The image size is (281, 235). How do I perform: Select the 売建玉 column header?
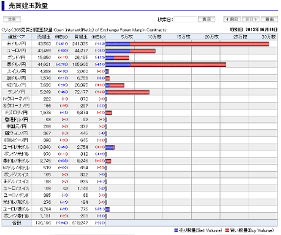[44, 37]
